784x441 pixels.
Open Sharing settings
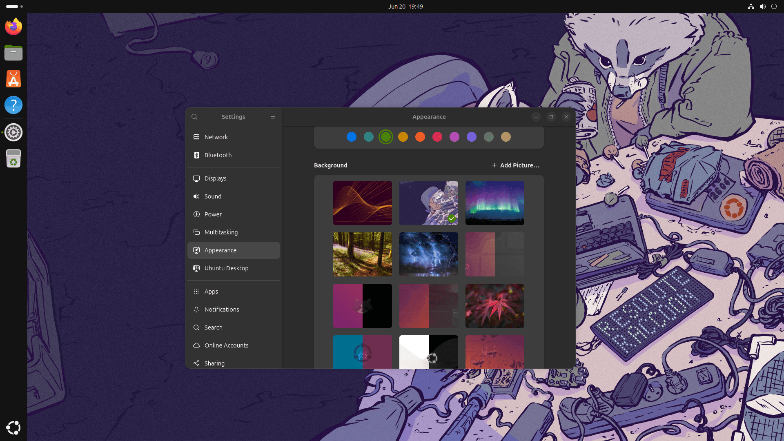pos(234,363)
